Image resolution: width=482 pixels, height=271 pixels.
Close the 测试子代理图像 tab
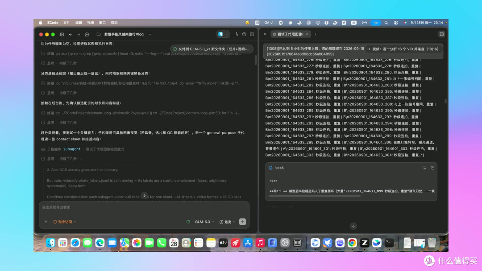pyautogui.click(x=307, y=34)
